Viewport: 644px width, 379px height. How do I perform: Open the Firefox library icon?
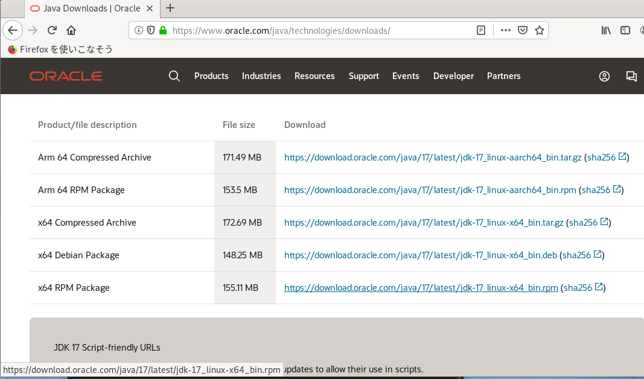pos(606,30)
